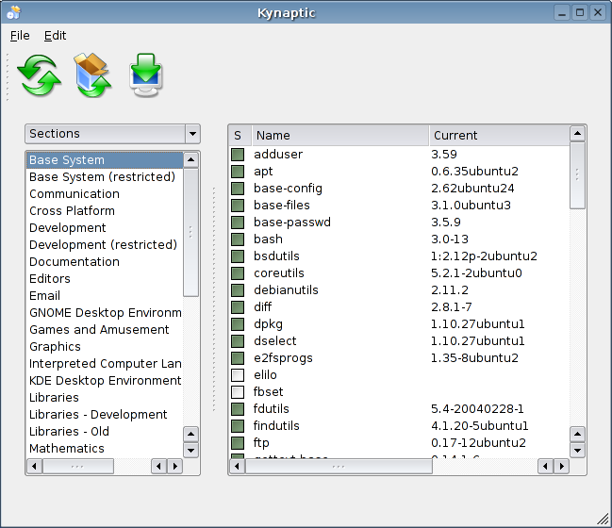Screen dimensions: 612x528
Task: Click the sections list bottom scroll-down arrow
Action: 190,451
